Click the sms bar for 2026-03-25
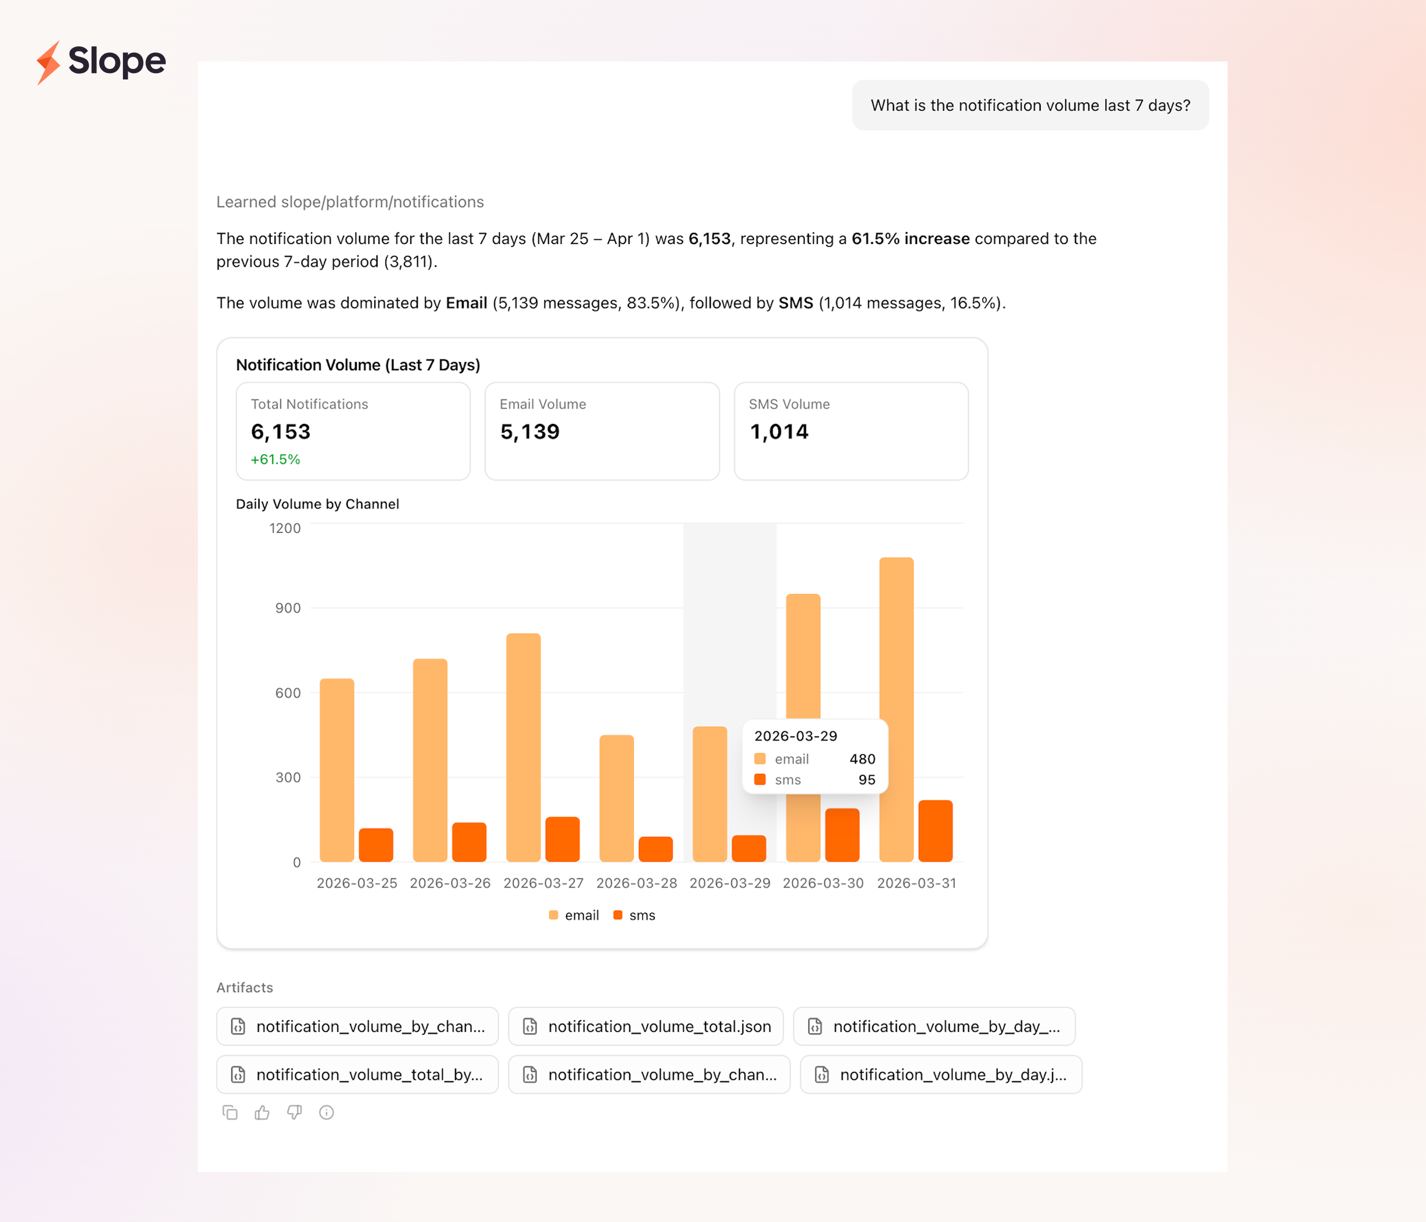Image resolution: width=1426 pixels, height=1222 pixels. point(376,845)
